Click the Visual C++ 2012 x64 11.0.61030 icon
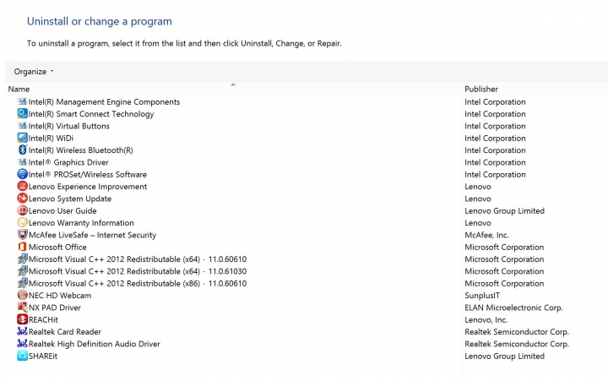Image resolution: width=608 pixels, height=381 pixels. click(22, 271)
